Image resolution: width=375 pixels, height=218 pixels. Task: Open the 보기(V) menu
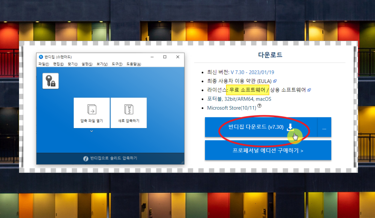click(x=102, y=64)
